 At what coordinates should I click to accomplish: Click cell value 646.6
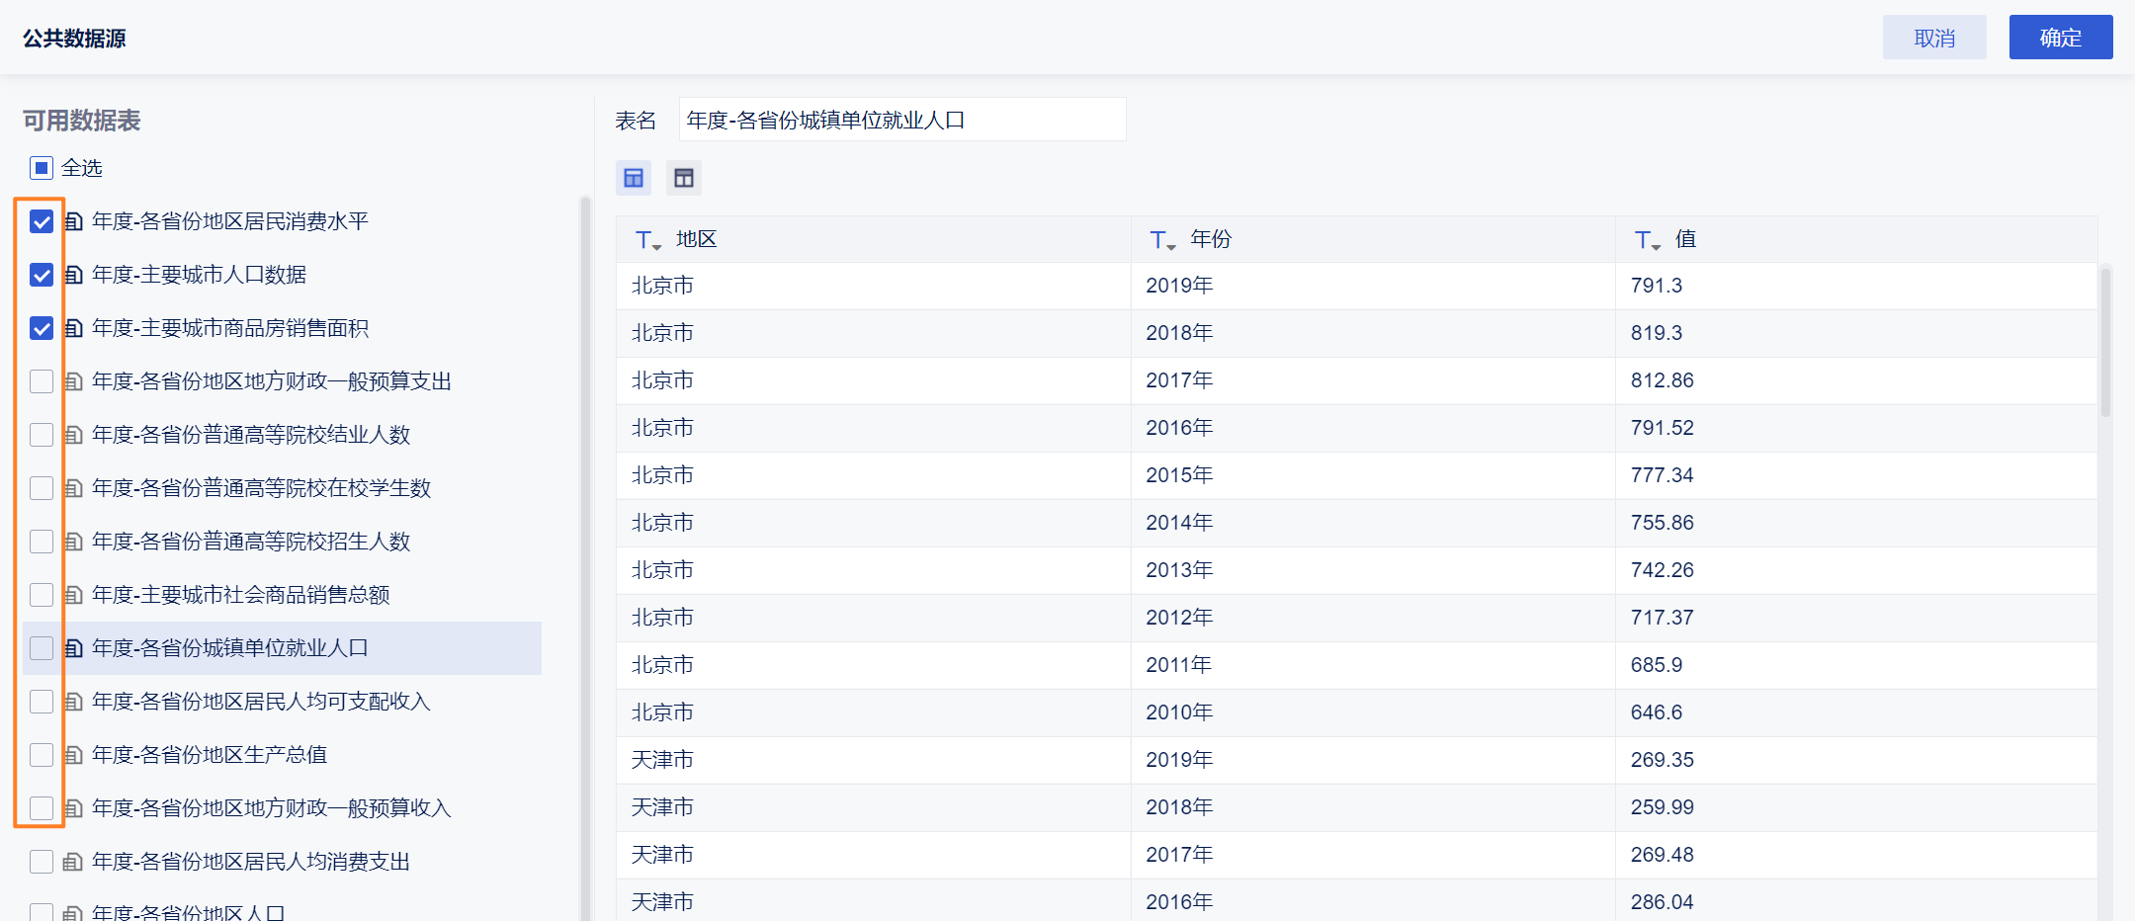coord(1657,712)
